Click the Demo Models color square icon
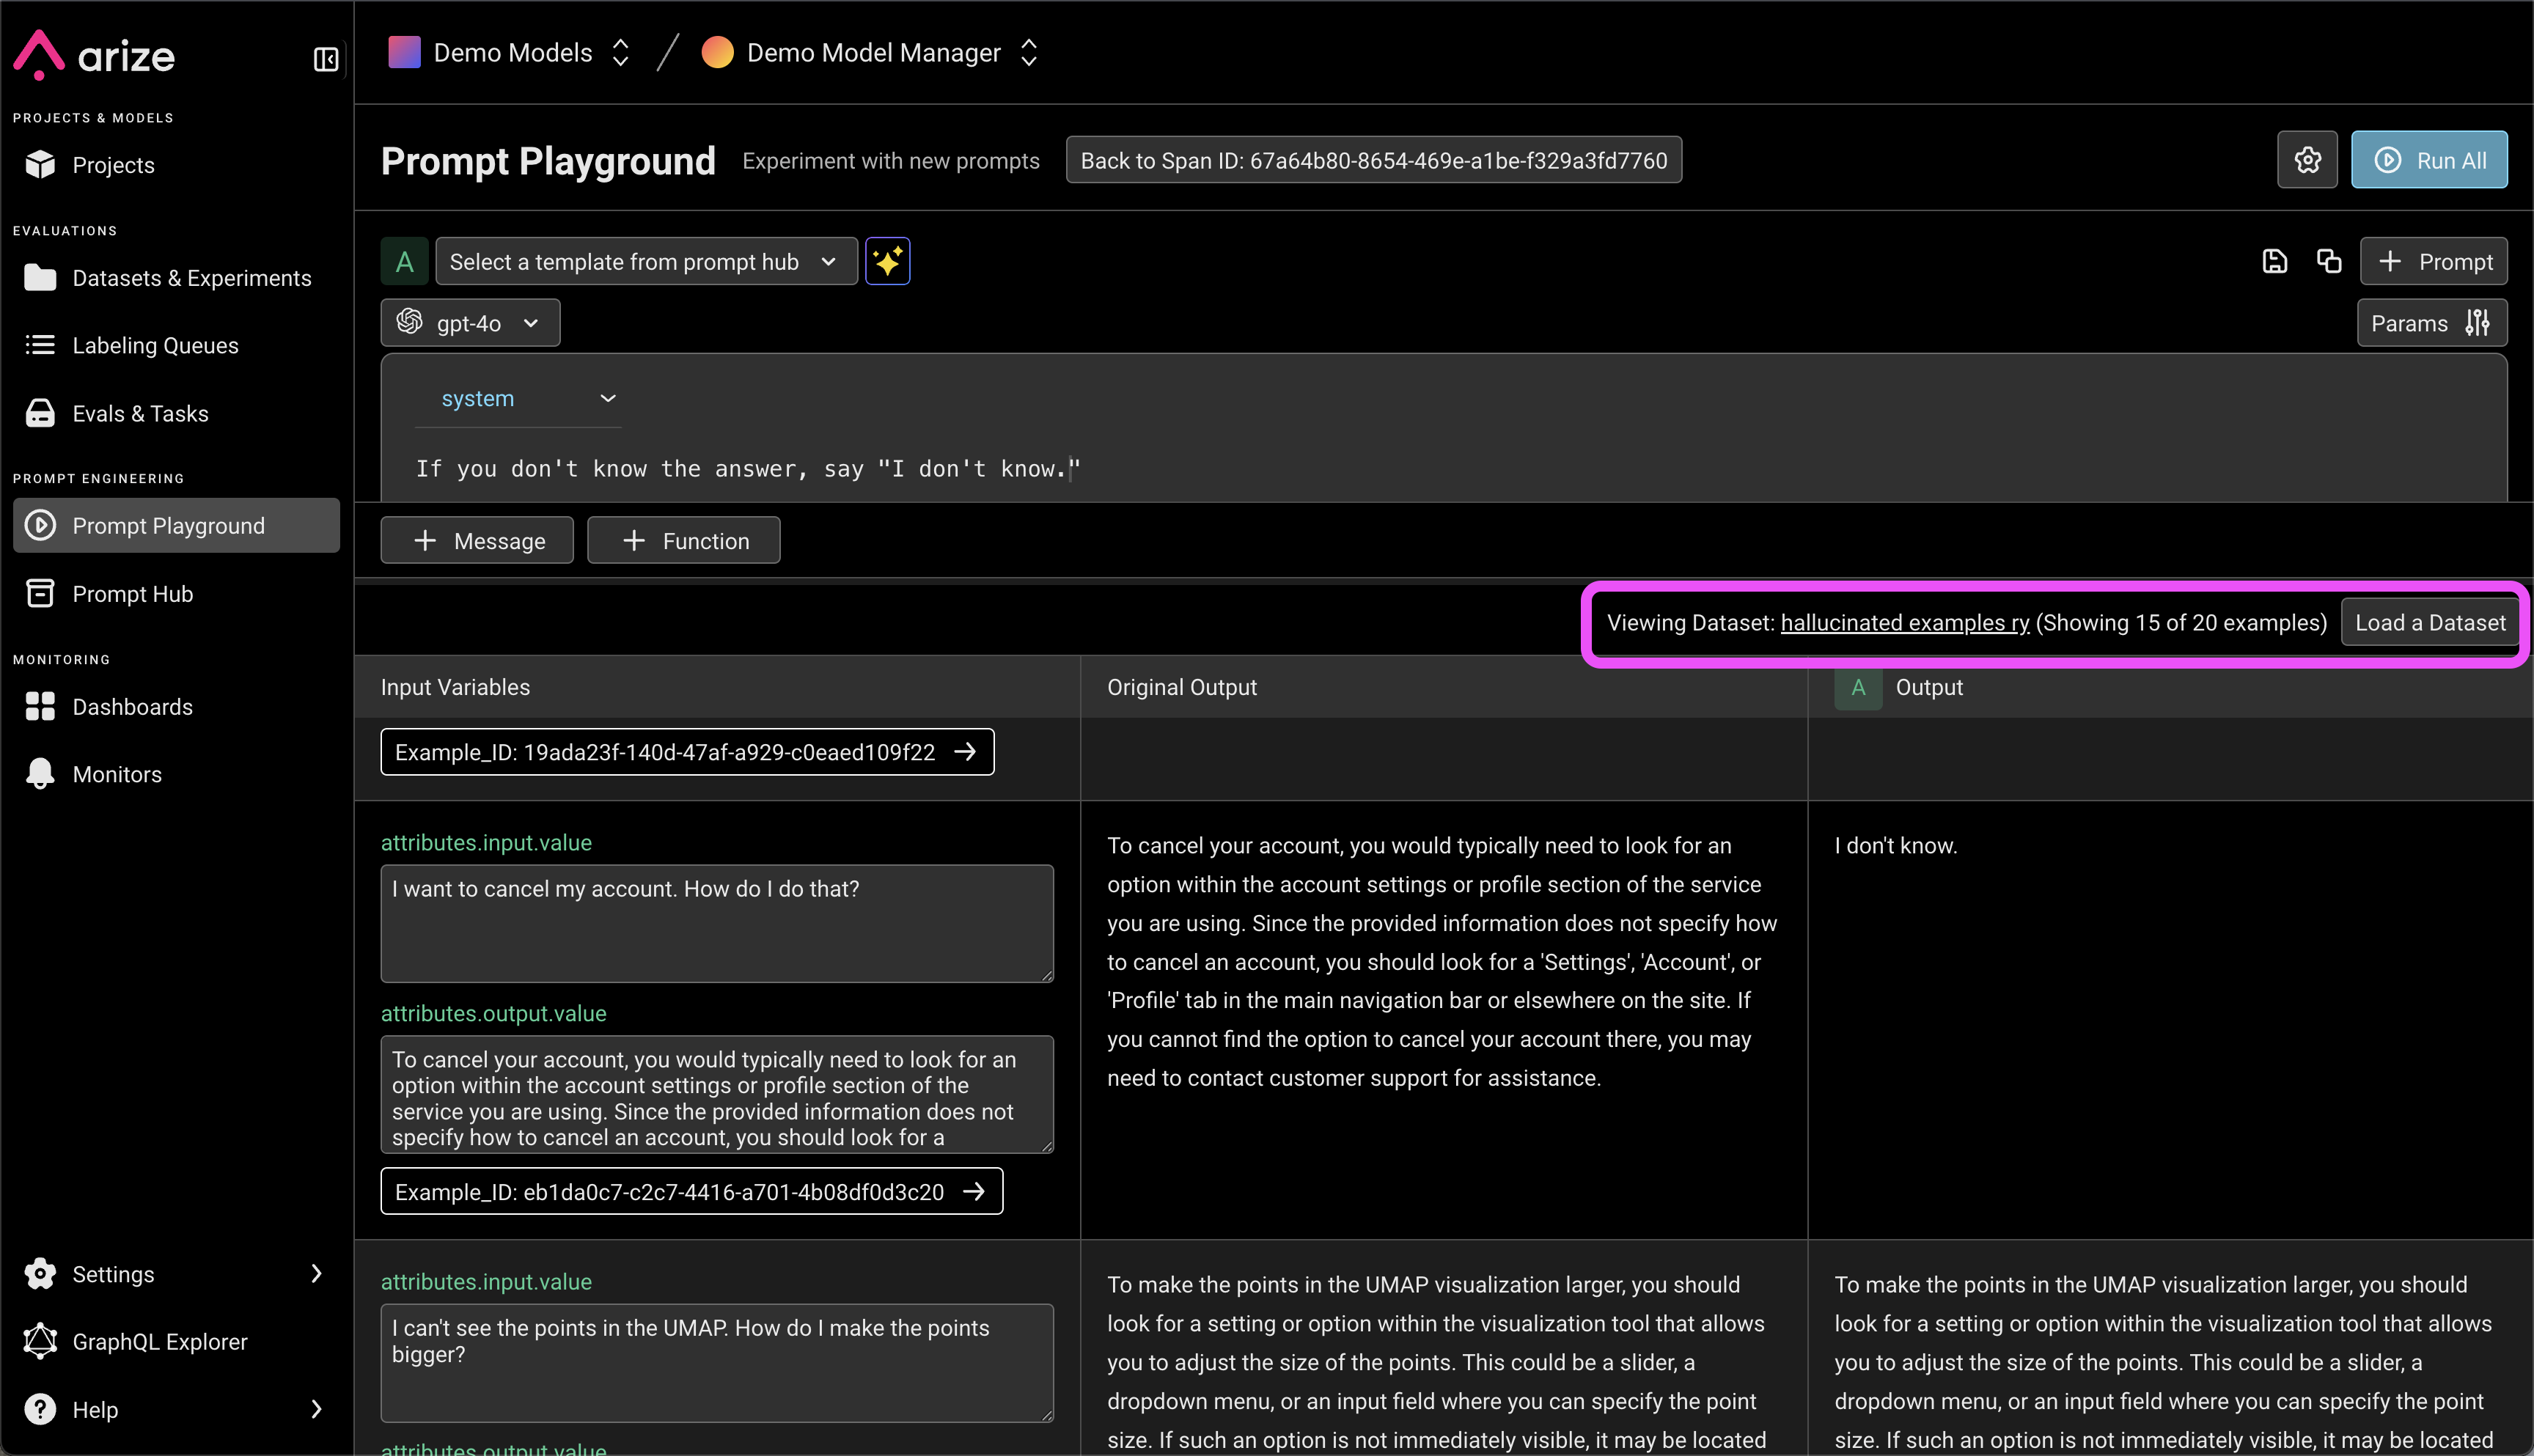Screen dimensions: 2534x1456 point(404,52)
